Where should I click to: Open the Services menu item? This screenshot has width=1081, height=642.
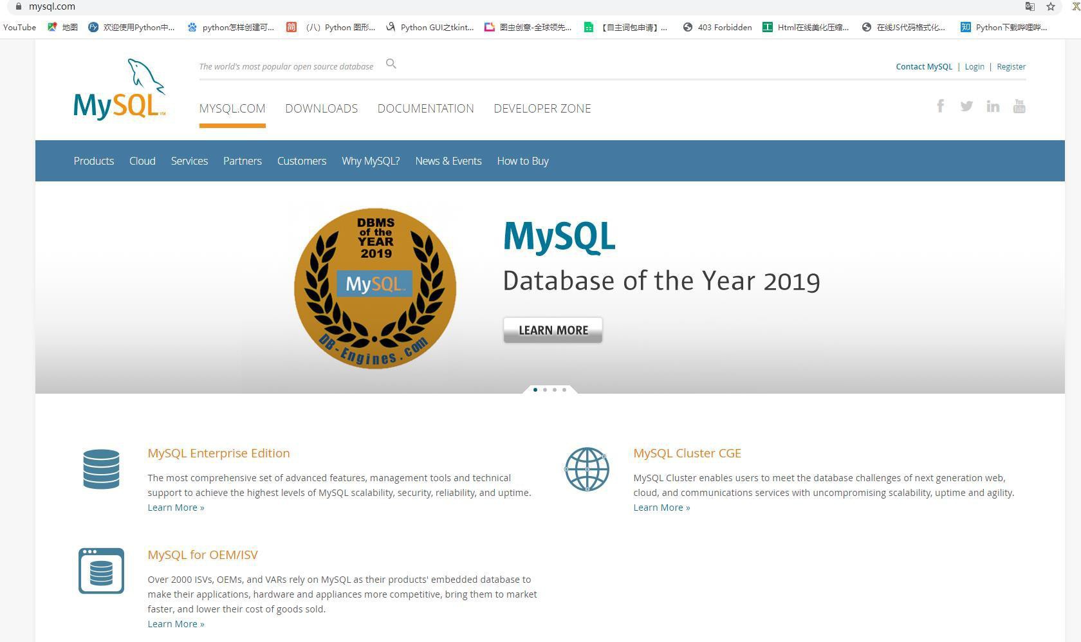click(189, 161)
